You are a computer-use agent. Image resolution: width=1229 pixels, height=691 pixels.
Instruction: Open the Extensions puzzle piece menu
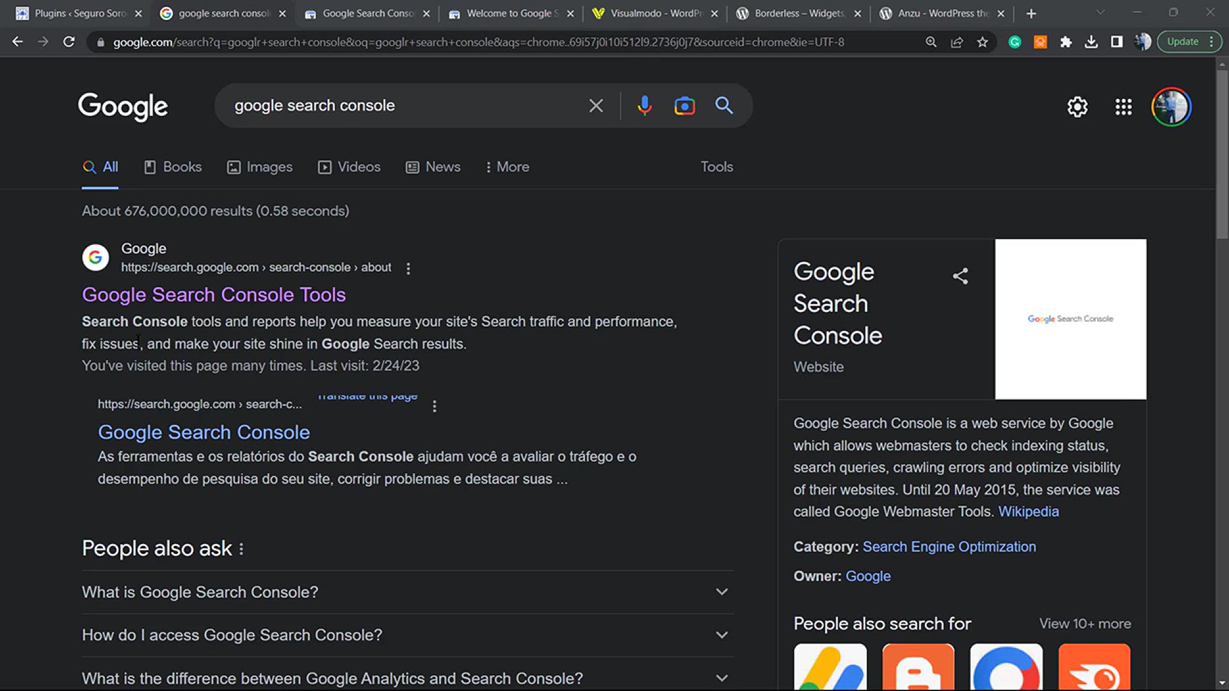coord(1066,42)
